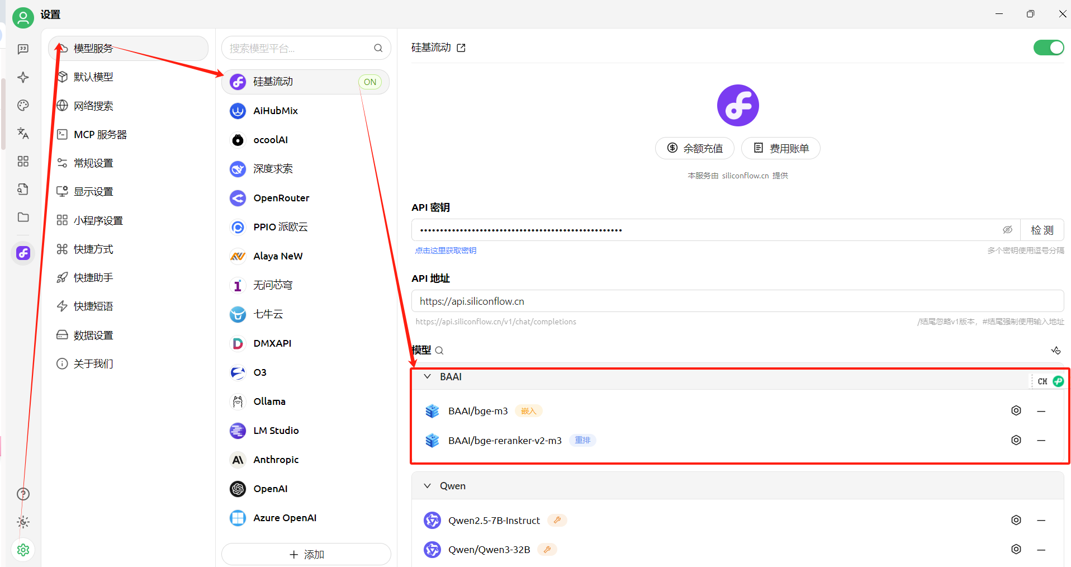
Task: Collapse the Qwen model group
Action: 427,486
